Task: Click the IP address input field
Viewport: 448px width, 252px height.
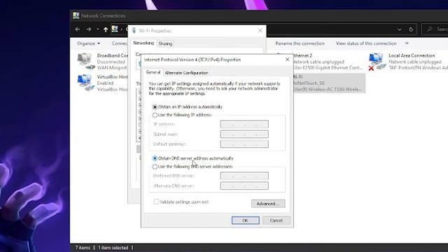Action: click(x=244, y=125)
